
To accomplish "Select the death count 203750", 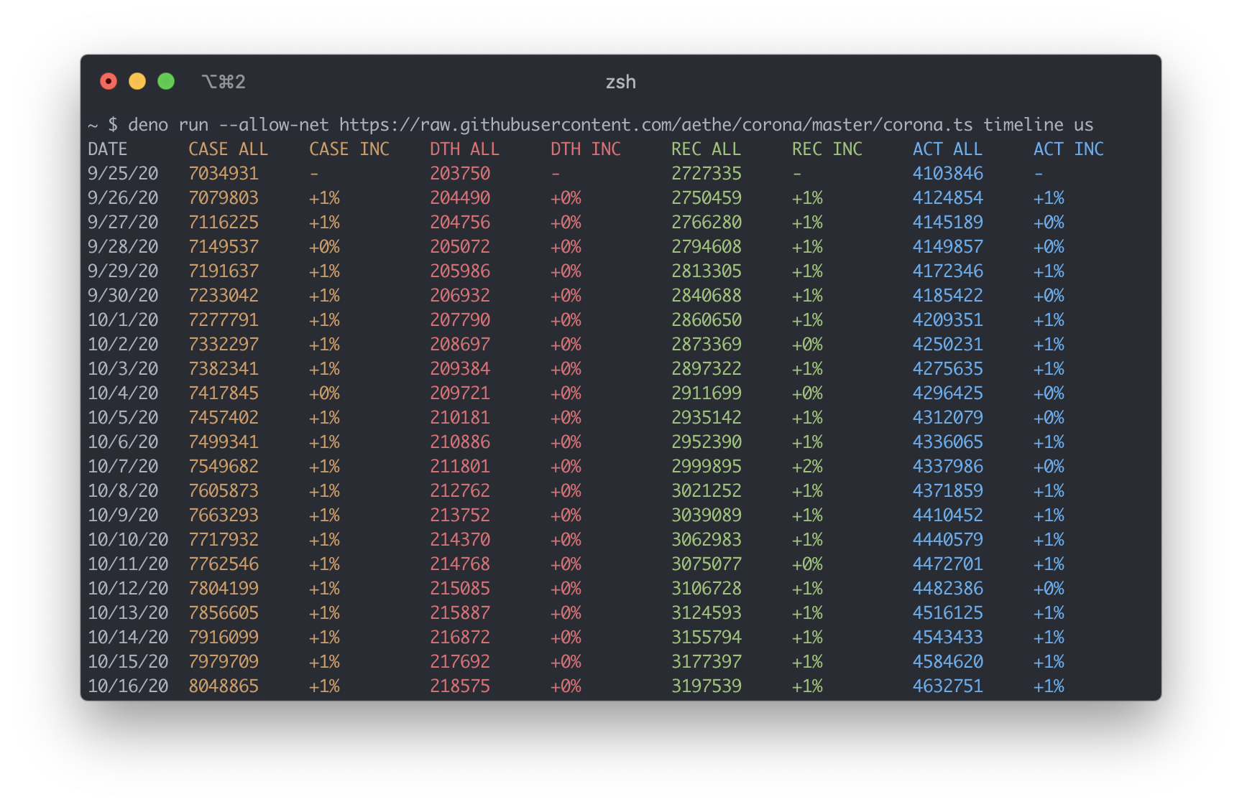I will 460,174.
